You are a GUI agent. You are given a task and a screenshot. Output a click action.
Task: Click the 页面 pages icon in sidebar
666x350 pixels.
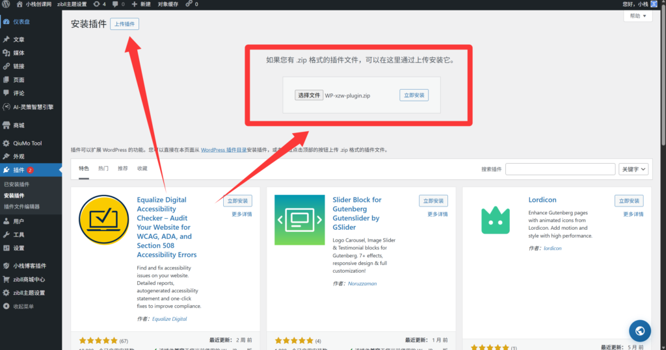pyautogui.click(x=7, y=80)
